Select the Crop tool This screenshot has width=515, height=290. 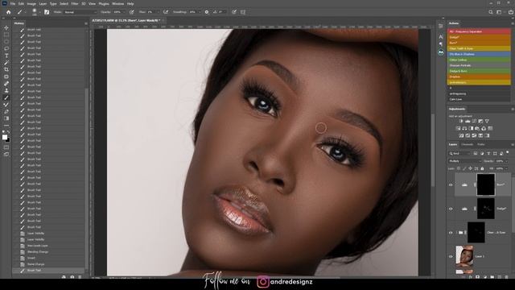point(6,69)
